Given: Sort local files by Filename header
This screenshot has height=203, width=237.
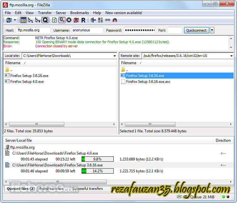Looking at the screenshot, I should [x=60, y=63].
